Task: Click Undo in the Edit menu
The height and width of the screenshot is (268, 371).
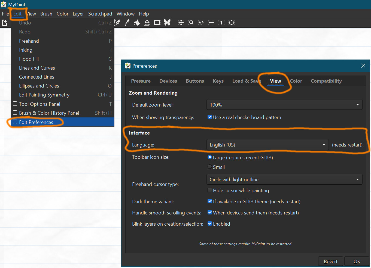Action: [x=62, y=23]
